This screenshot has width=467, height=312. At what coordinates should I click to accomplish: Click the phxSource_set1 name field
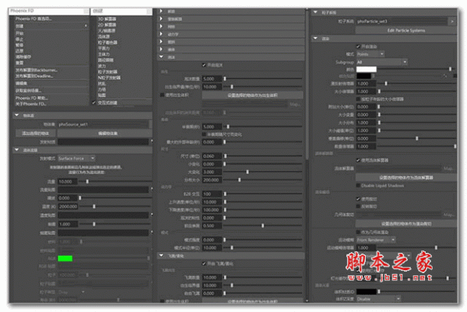click(103, 124)
